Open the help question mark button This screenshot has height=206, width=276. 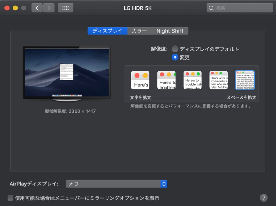pos(264,198)
